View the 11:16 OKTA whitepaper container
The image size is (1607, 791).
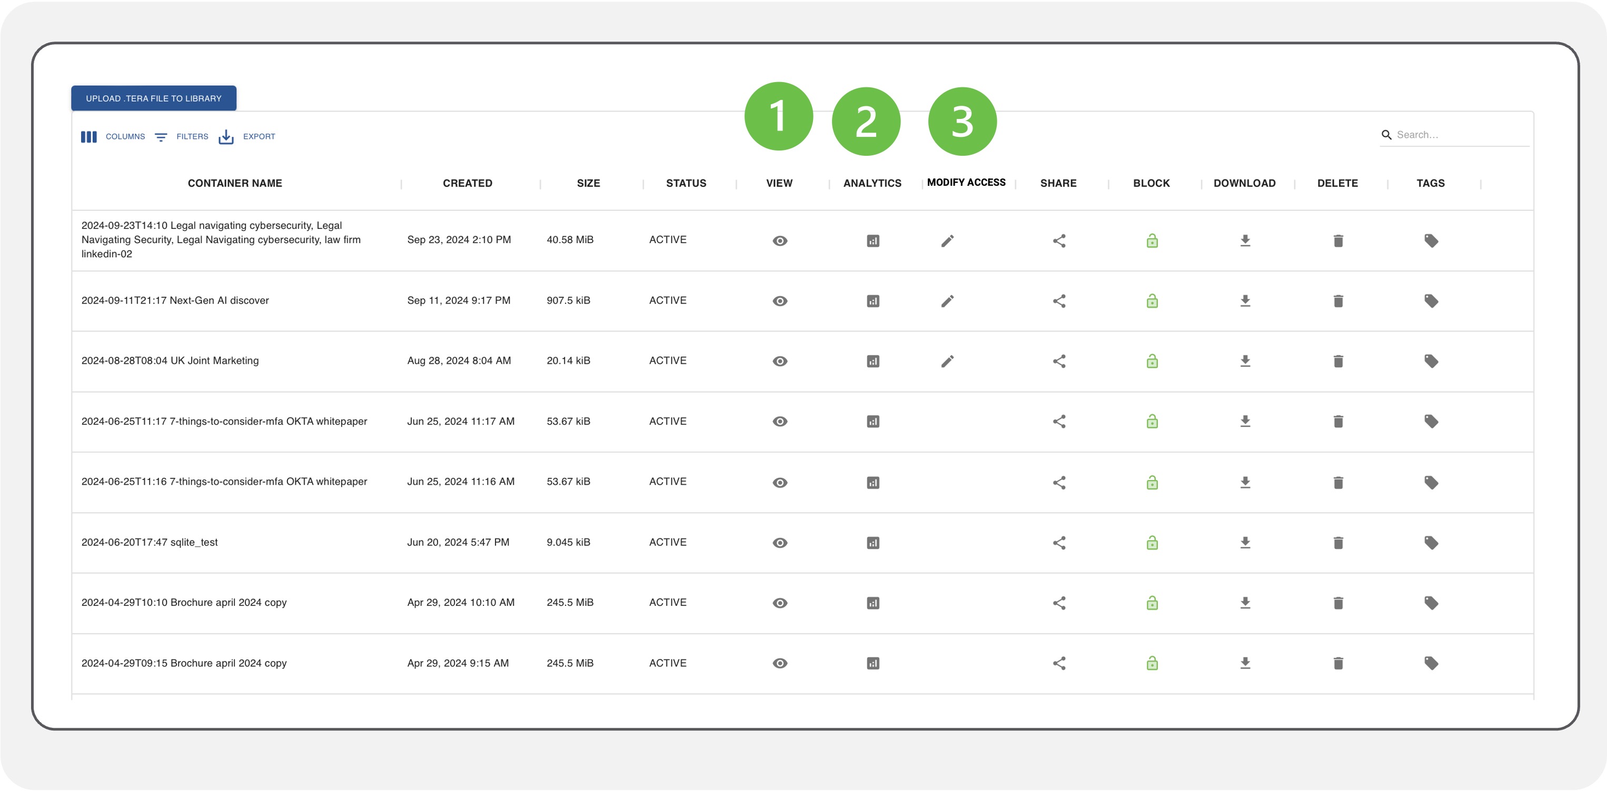pos(780,483)
